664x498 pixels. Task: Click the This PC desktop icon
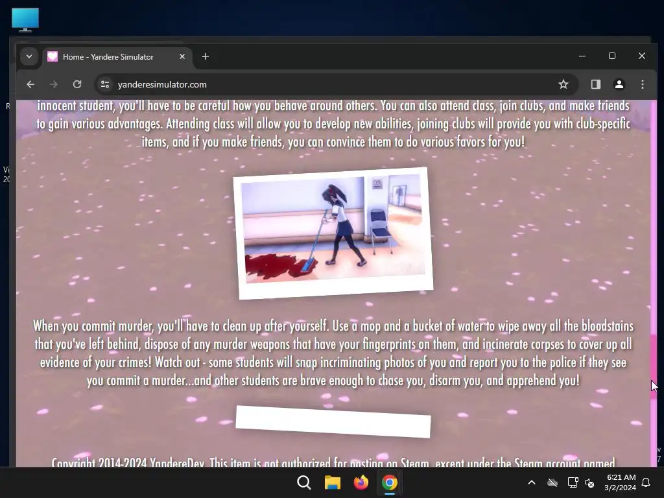[25, 20]
